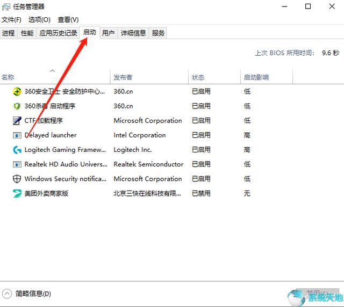344x307 pixels.
Task: Select the Logitech Gaming Framew... entry
Action: coord(65,150)
